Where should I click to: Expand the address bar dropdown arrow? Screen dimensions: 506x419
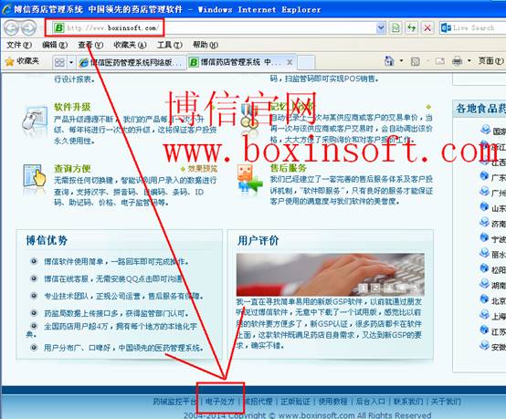pos(381,28)
